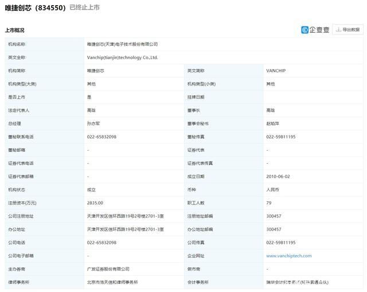
Task: Click the 证券代表邮箱 label
Action: 21,176
